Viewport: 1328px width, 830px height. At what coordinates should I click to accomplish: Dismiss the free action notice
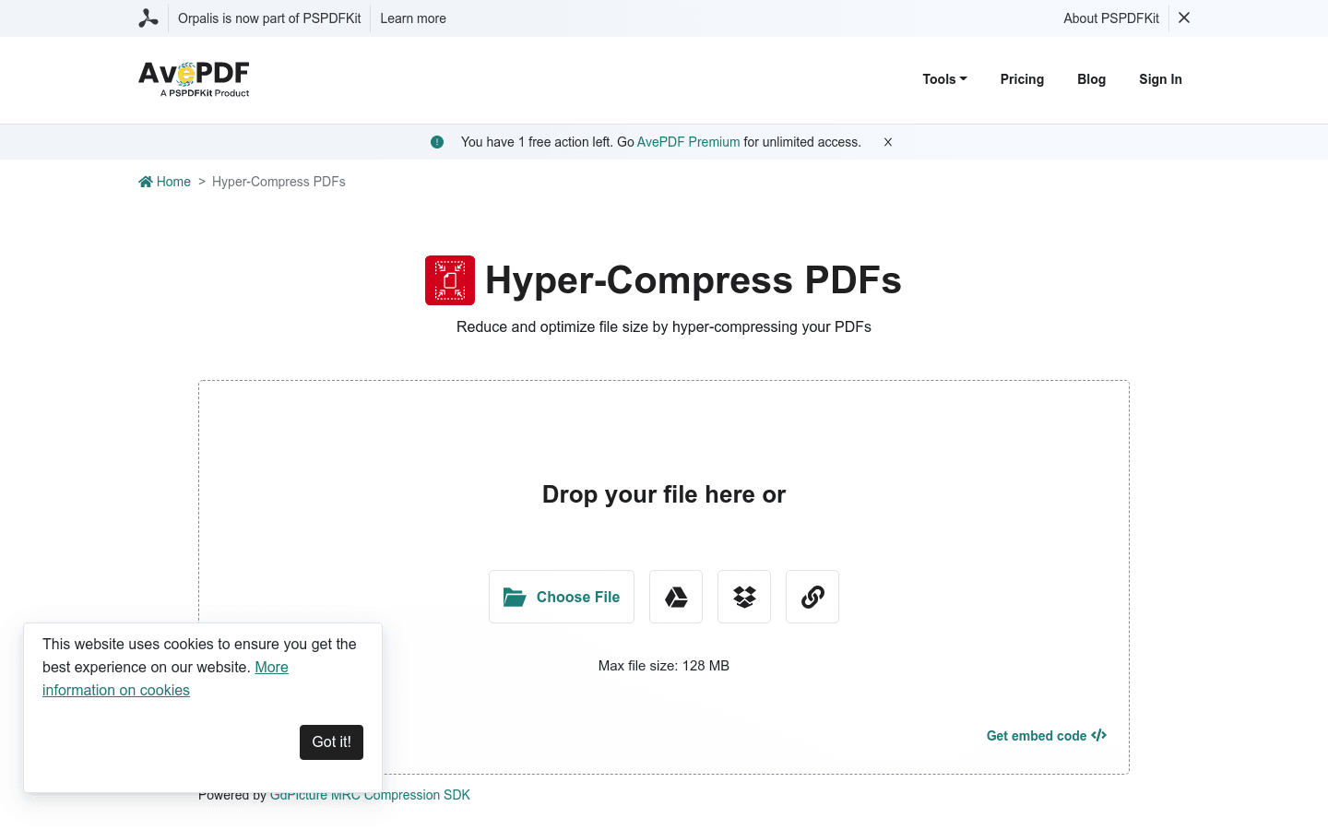pos(887,142)
